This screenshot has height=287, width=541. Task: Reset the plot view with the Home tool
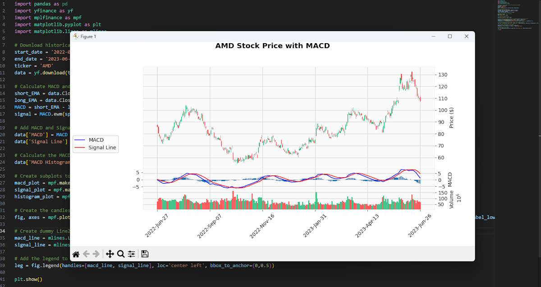75,254
